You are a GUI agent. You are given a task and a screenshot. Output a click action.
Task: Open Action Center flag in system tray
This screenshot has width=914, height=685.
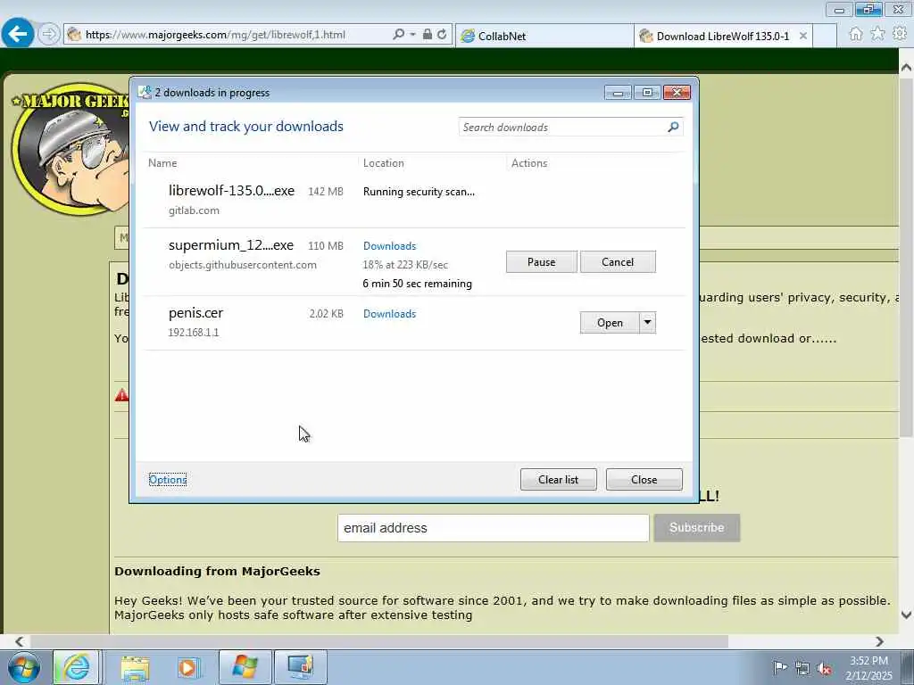(x=780, y=667)
